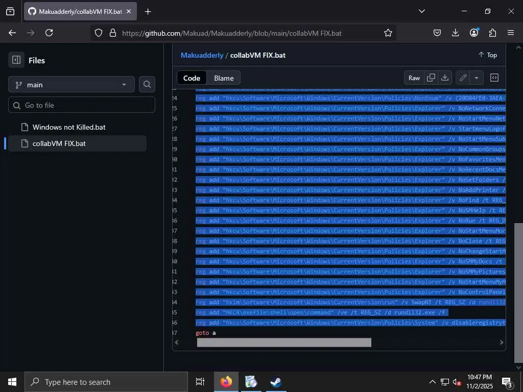Open Firefox account menu
523x392 pixels.
tap(474, 33)
